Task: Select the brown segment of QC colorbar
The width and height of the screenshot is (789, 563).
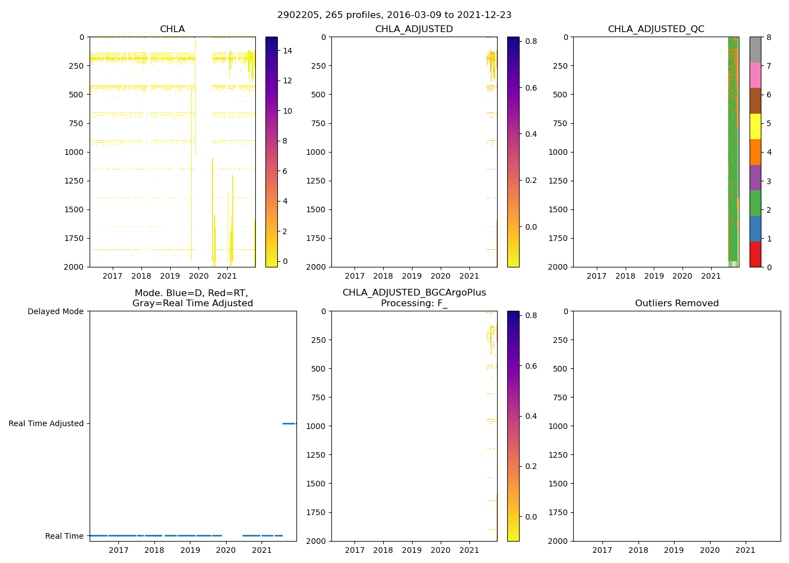Action: coord(755,101)
